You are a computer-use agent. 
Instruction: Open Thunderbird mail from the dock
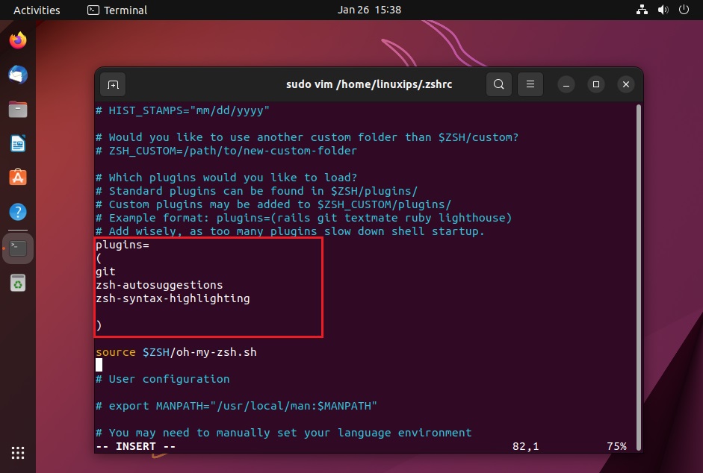(18, 75)
